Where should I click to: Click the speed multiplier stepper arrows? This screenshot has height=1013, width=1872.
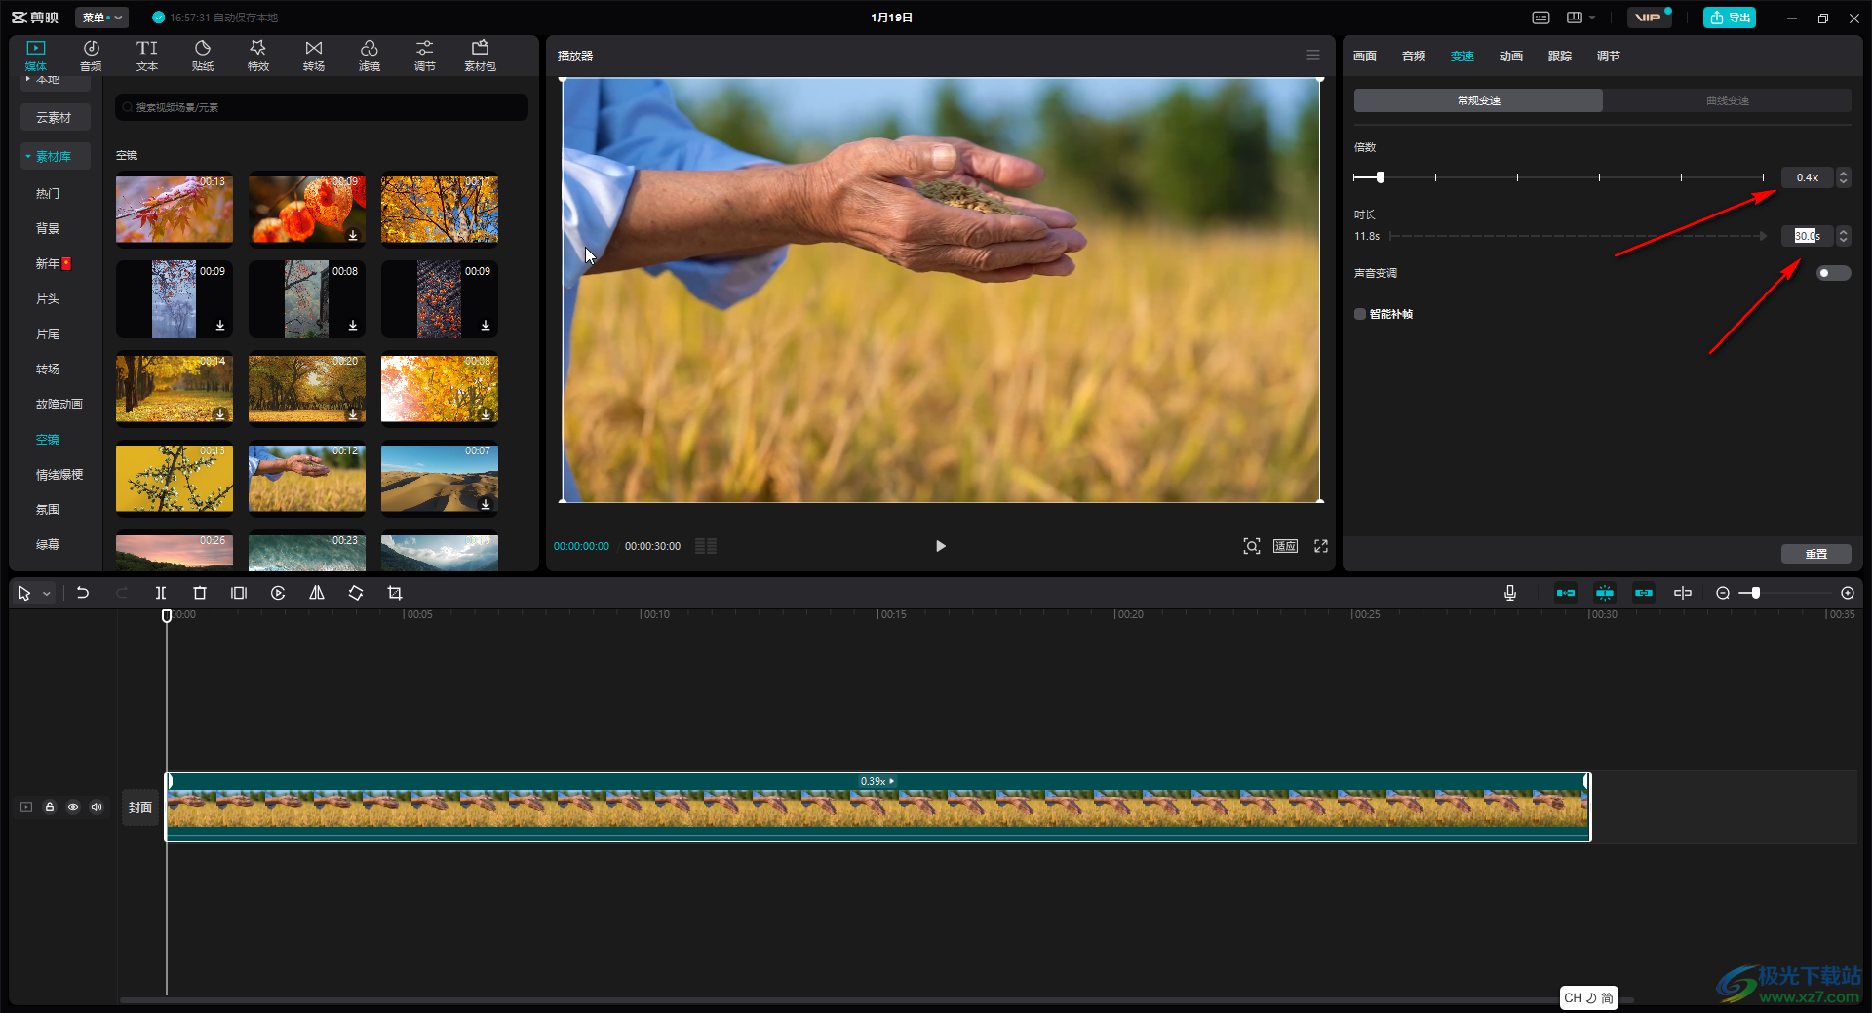click(x=1843, y=177)
